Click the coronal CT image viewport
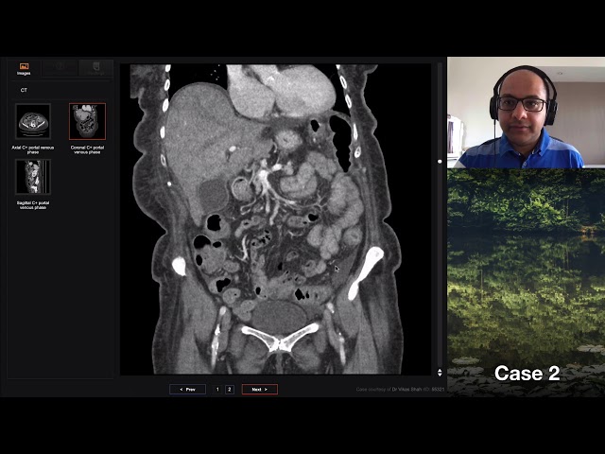The image size is (605, 454). [275, 219]
